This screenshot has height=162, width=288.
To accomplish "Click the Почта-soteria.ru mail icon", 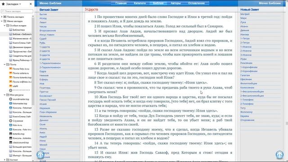I will (11, 73).
